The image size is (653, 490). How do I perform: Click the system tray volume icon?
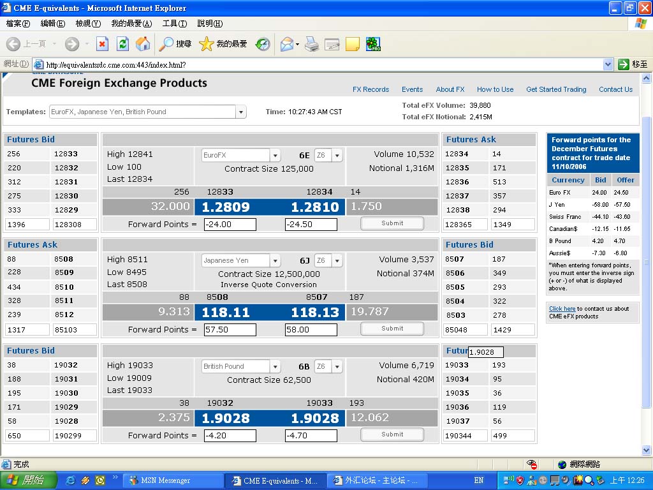pyautogui.click(x=566, y=480)
